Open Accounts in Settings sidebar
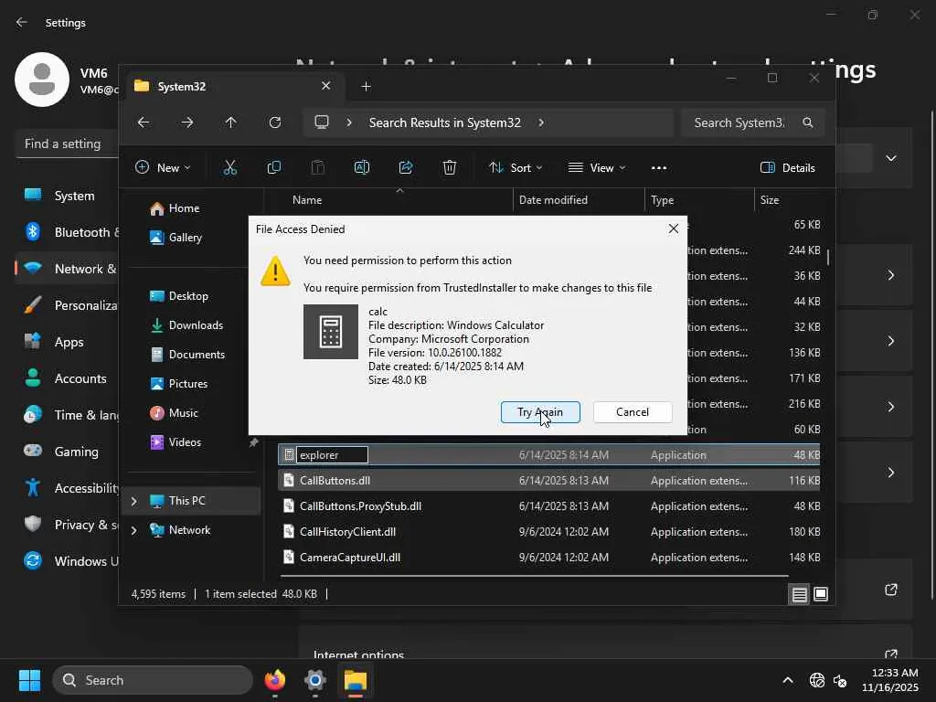936x702 pixels. point(67,378)
